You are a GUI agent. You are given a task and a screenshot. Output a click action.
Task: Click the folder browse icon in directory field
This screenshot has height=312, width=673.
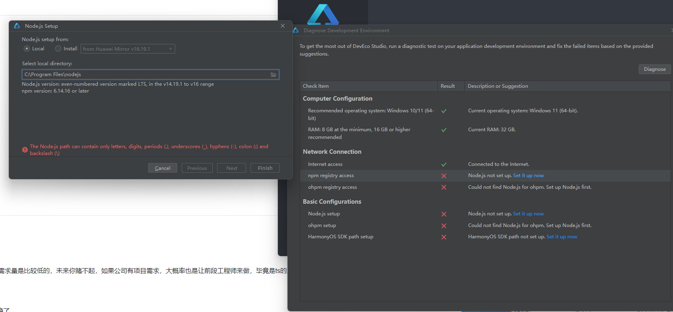pyautogui.click(x=273, y=74)
